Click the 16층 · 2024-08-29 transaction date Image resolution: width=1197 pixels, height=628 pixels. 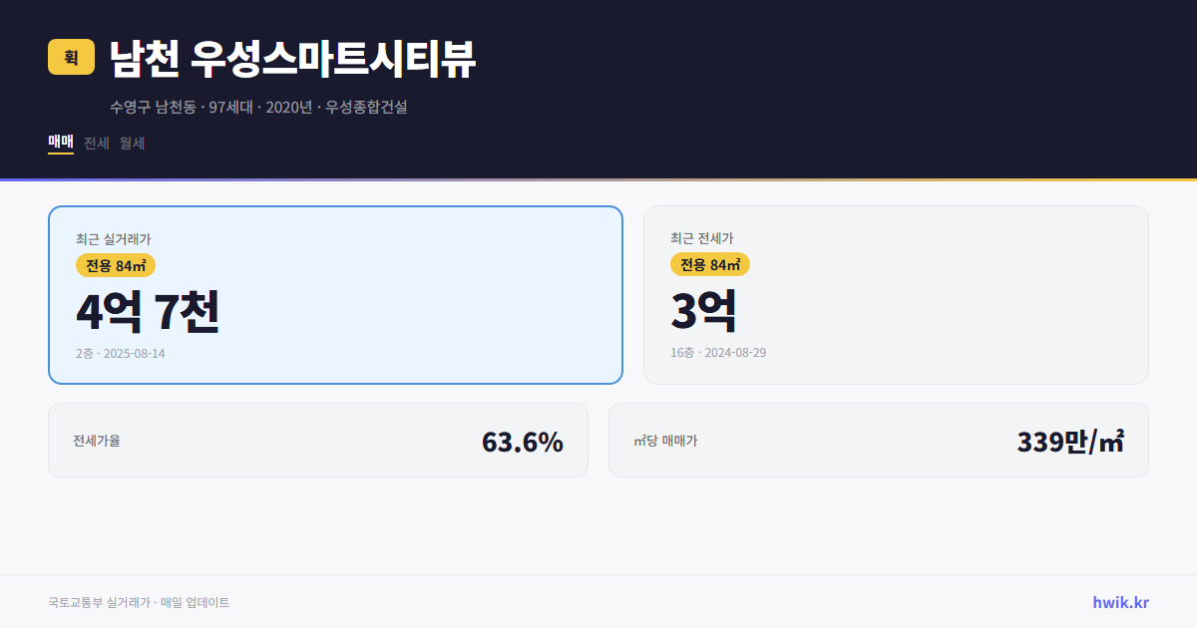click(718, 352)
